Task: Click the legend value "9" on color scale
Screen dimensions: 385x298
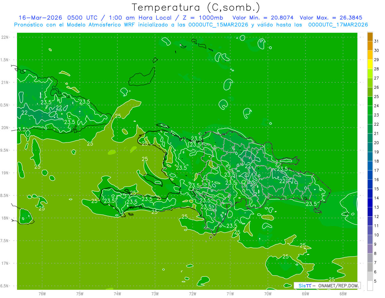Action: (x=375, y=244)
